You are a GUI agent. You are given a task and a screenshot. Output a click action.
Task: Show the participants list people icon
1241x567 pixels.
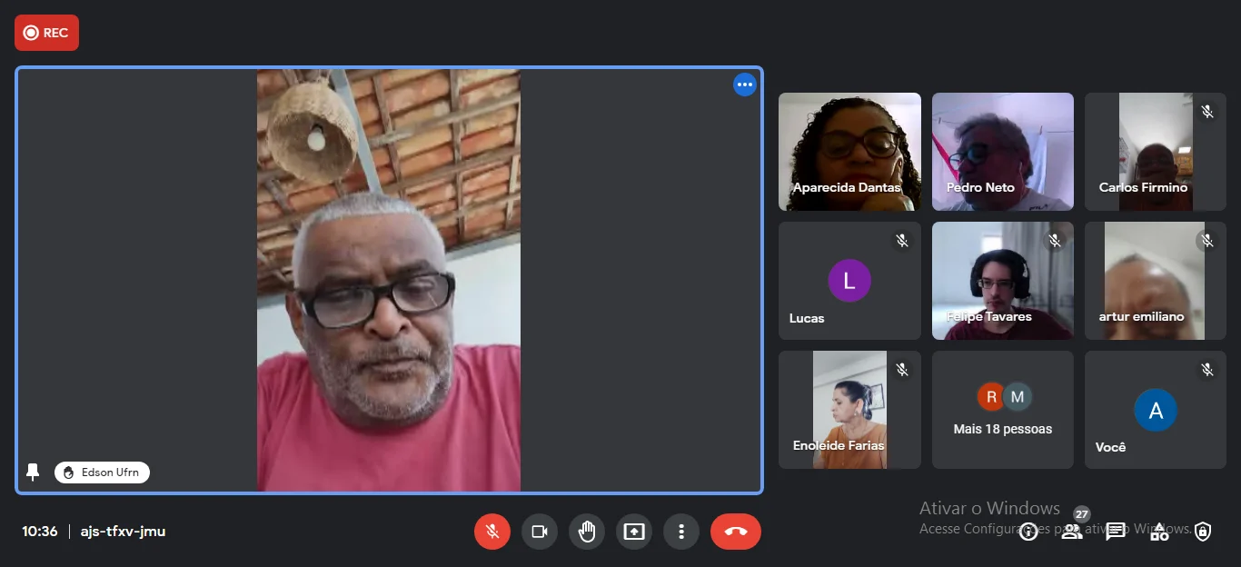pos(1072,532)
